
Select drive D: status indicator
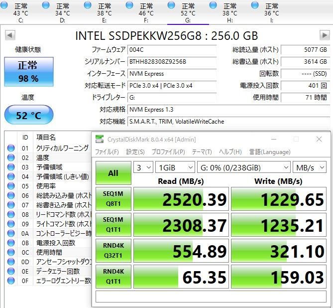[46, 5]
